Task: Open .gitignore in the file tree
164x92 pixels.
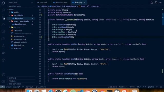Action: (x=18, y=30)
